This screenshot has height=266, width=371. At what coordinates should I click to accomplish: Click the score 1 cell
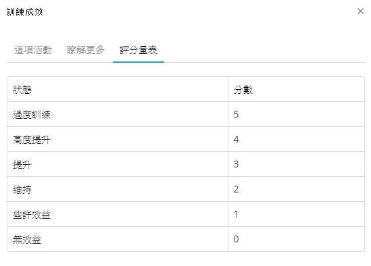pos(296,214)
